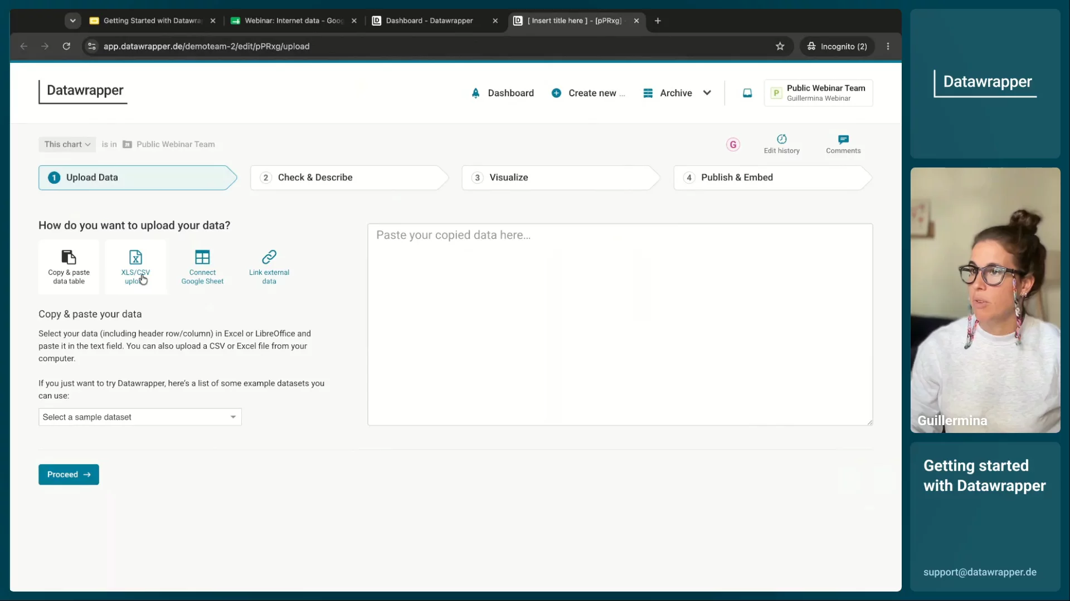1070x601 pixels.
Task: Open the tab search dropdown
Action: click(72, 21)
